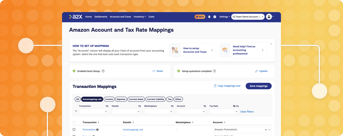This screenshot has height=136, width=343.
Task: Select the Tax filter pill
Action: click(x=170, y=99)
